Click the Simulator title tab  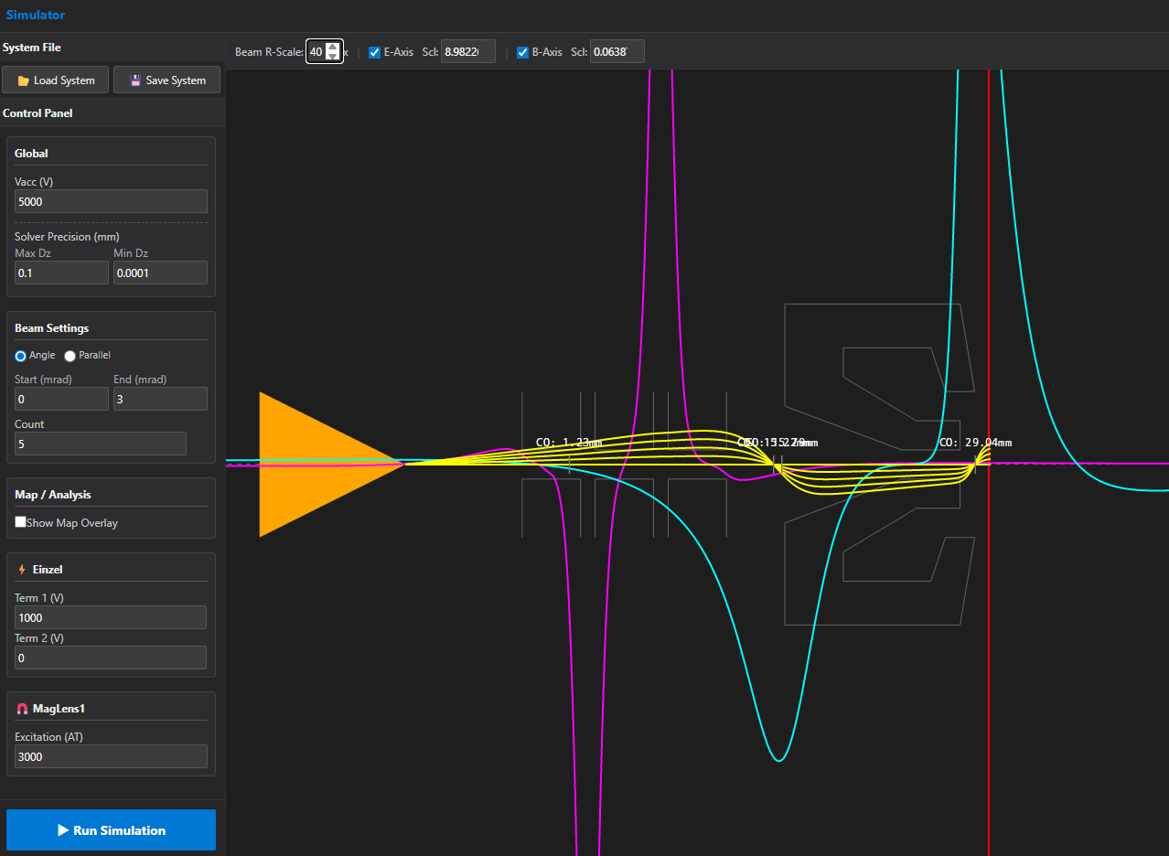(x=36, y=16)
